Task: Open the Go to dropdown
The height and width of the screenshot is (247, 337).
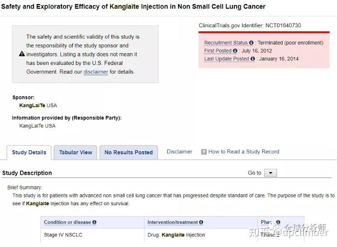Action: [x=270, y=173]
